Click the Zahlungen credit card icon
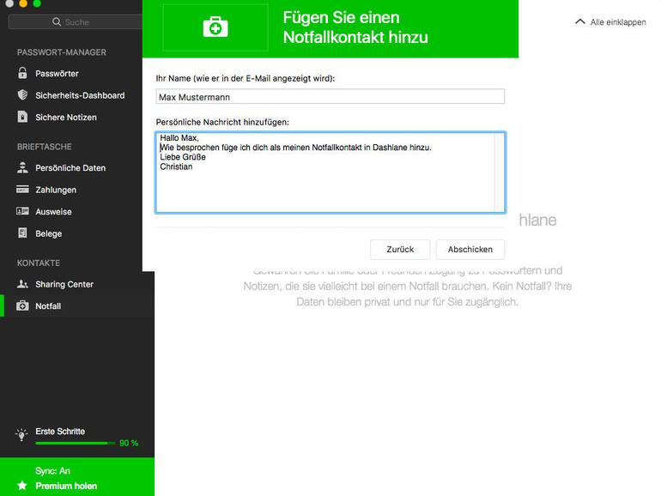Viewport: 661px width, 496px height. click(22, 190)
